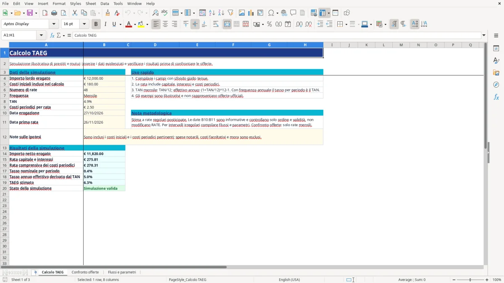
Task: Open the Format menu
Action: click(x=59, y=3)
